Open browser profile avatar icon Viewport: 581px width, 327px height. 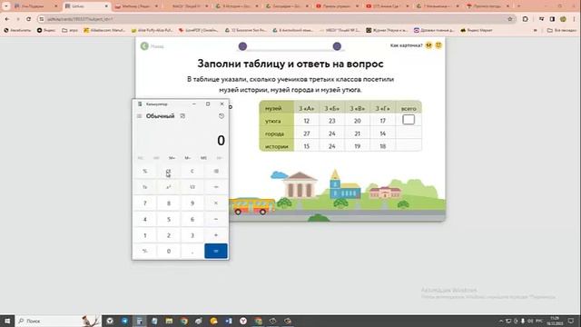[x=563, y=19]
